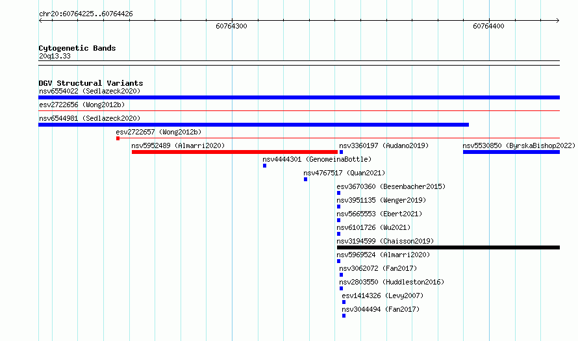Open the esv1414326 (Levy2007) label
The image size is (578, 341).
coord(383,296)
